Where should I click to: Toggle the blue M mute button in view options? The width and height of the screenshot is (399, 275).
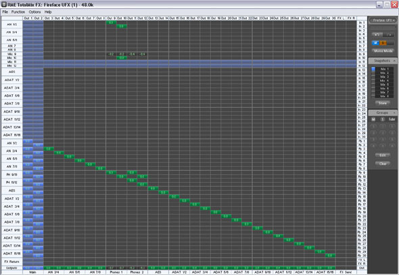pos(375,43)
